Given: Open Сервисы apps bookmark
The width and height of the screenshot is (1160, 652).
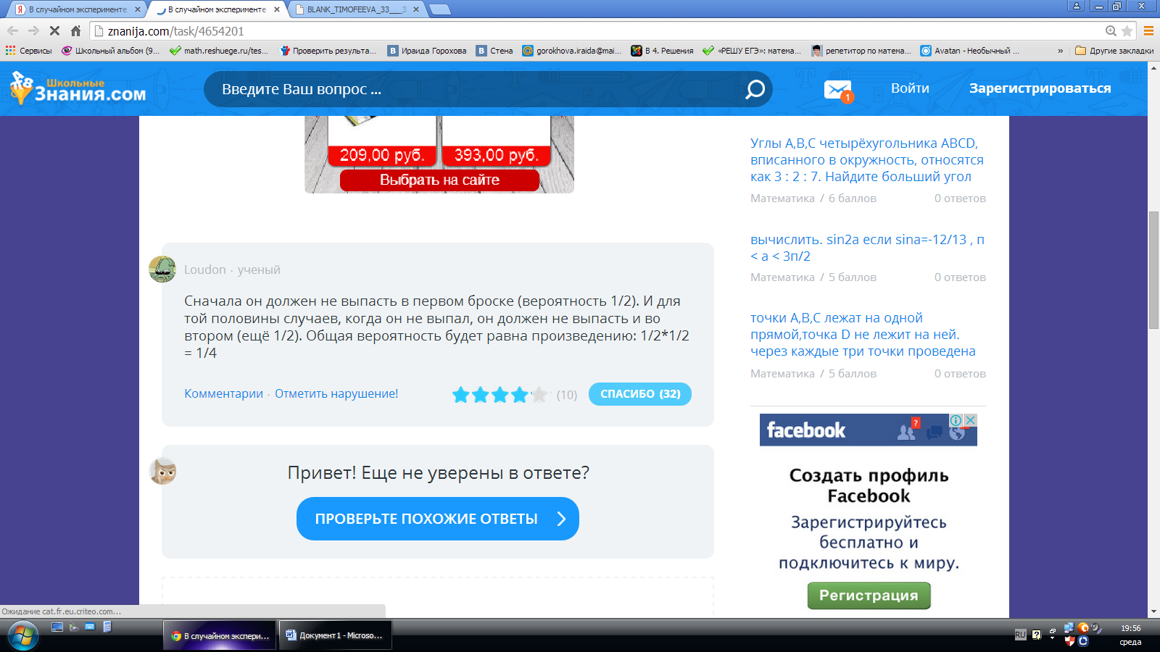Looking at the screenshot, I should (29, 51).
